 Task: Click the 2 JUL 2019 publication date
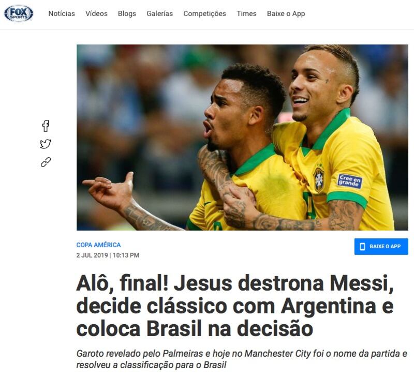[92, 255]
